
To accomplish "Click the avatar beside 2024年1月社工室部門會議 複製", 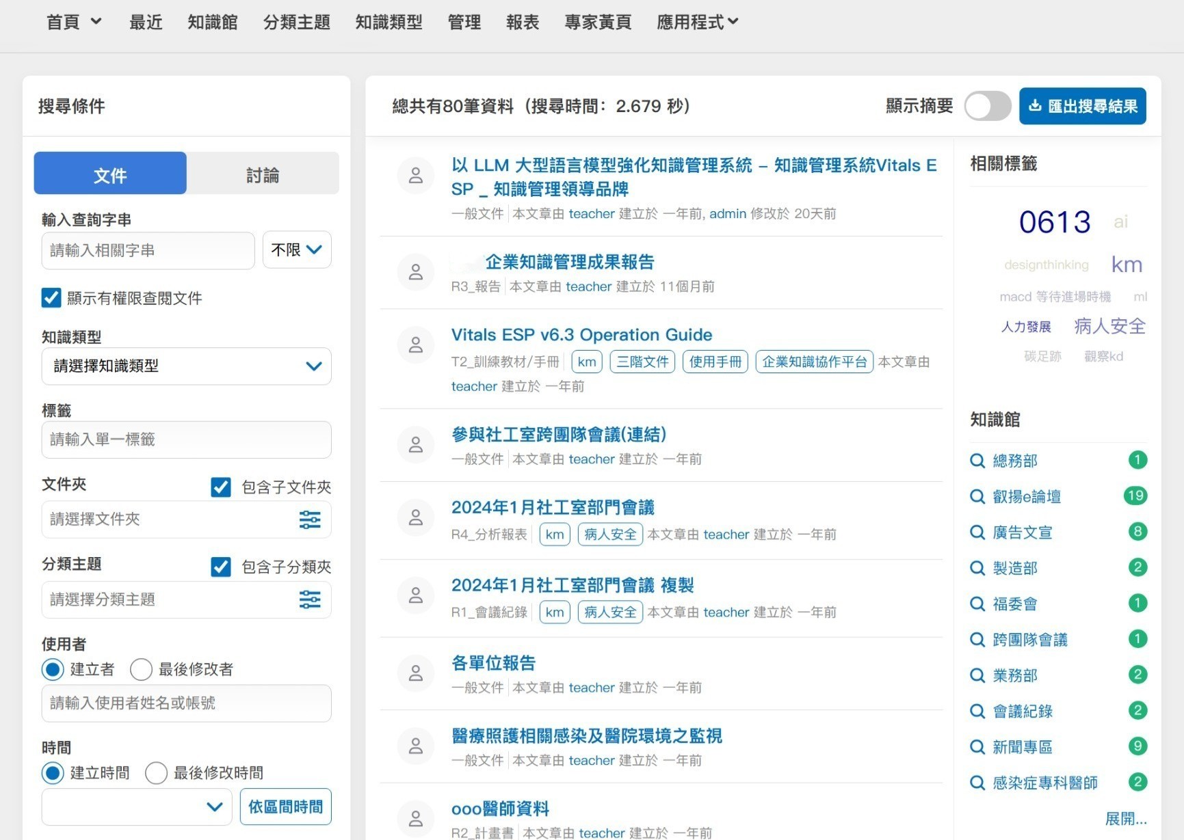I will [415, 595].
